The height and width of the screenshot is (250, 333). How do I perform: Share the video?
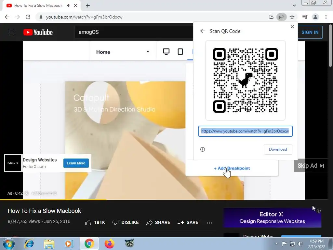coord(158,222)
